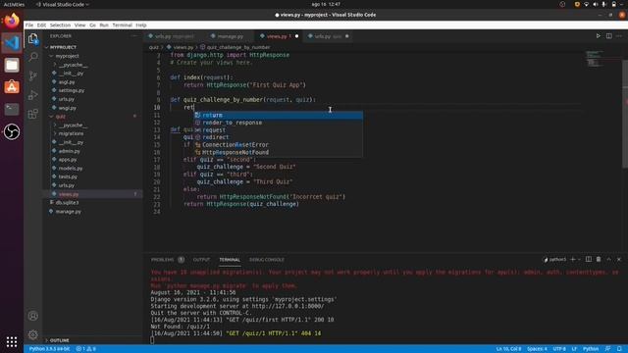Switch to the urls.py myproject tab
Image resolution: width=628 pixels, height=353 pixels.
175,36
